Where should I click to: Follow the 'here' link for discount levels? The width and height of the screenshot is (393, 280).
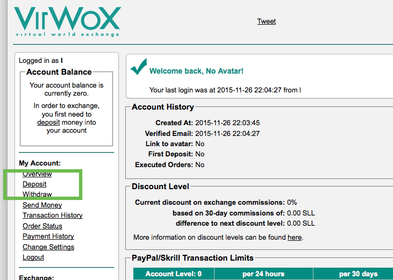[x=295, y=237]
